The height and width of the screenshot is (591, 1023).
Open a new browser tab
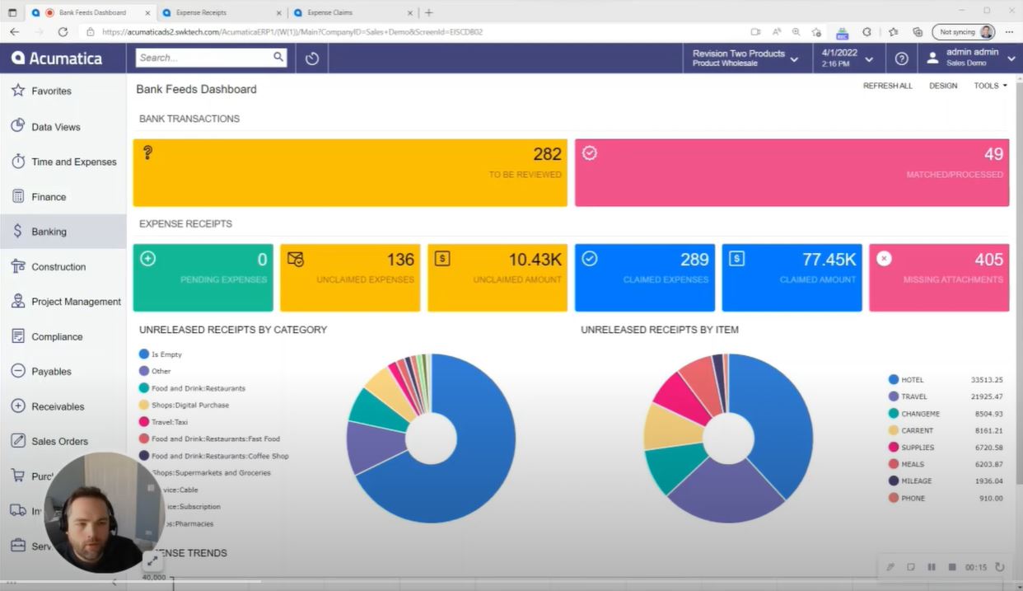pyautogui.click(x=428, y=12)
